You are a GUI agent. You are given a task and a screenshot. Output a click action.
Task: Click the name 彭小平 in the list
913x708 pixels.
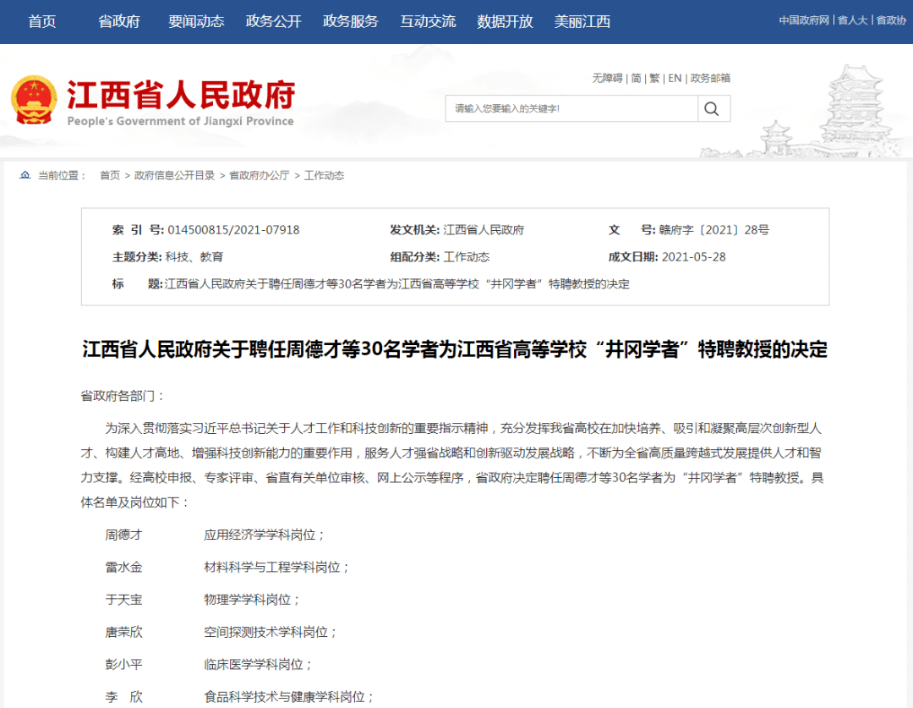123,664
